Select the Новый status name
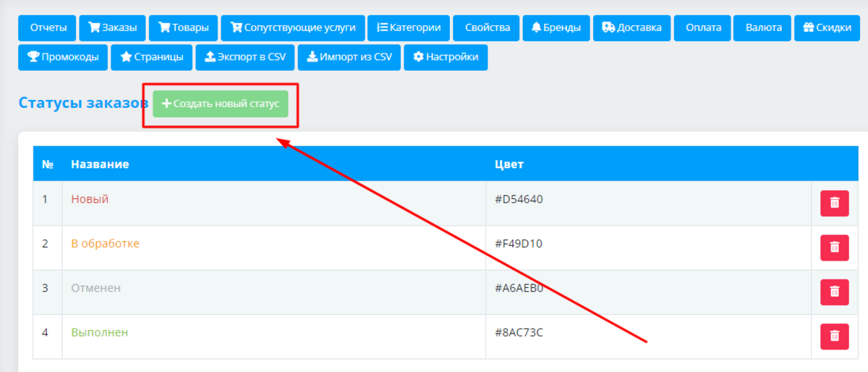Screen dimensions: 868x372 90,199
